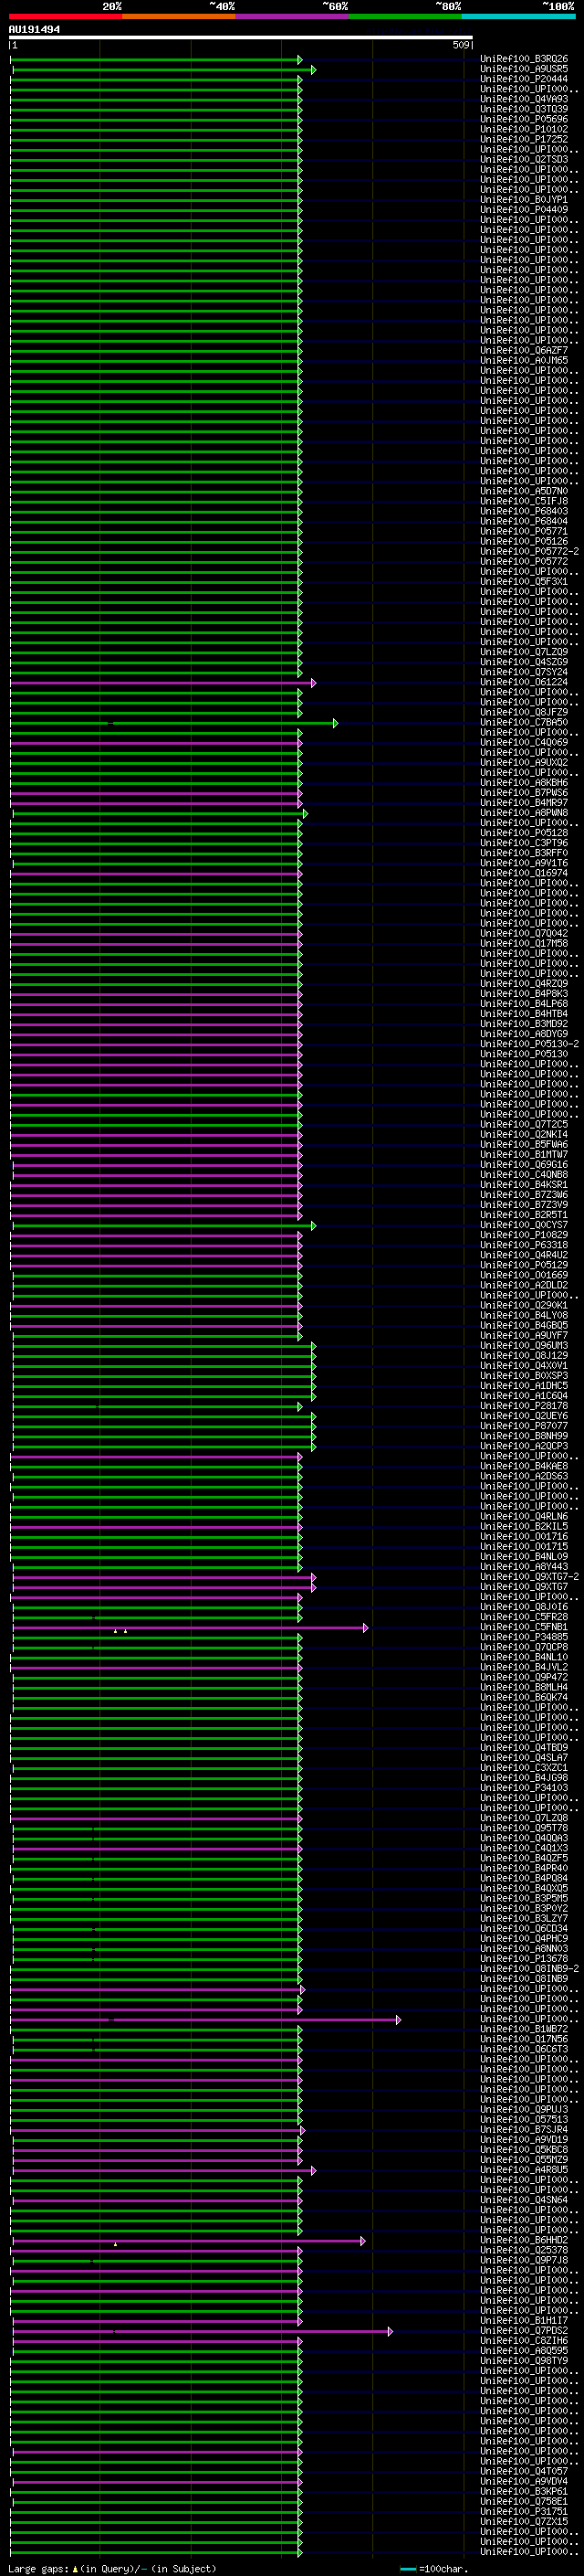
Task: Click the UniRef100_Q17M58 label
Action: tap(524, 943)
